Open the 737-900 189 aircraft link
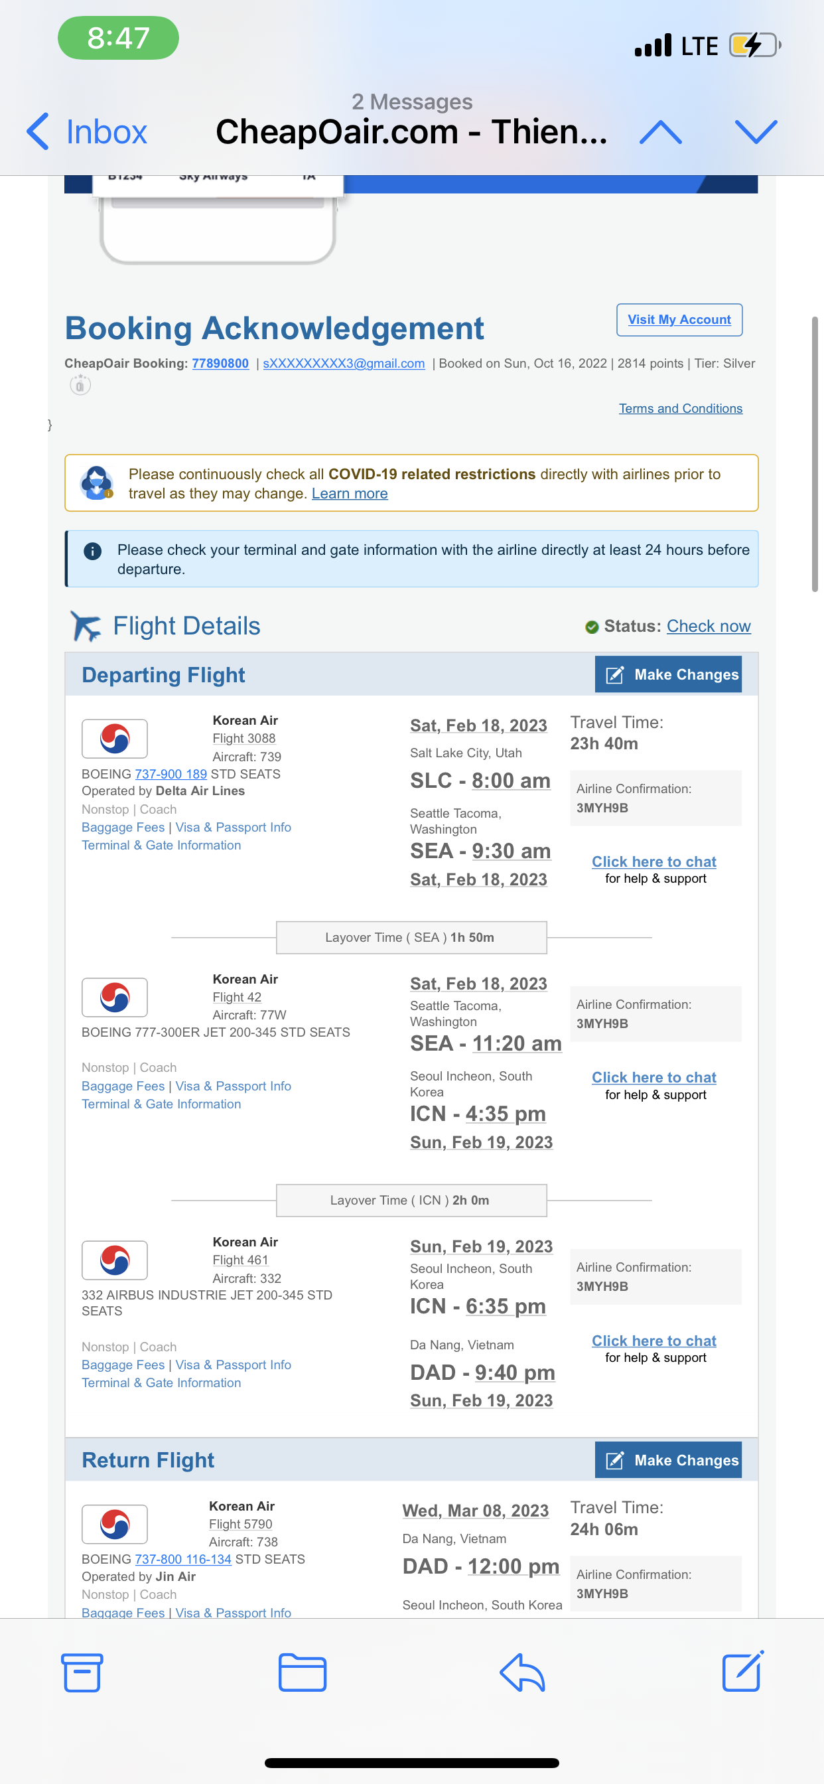The width and height of the screenshot is (824, 1784). tap(171, 775)
